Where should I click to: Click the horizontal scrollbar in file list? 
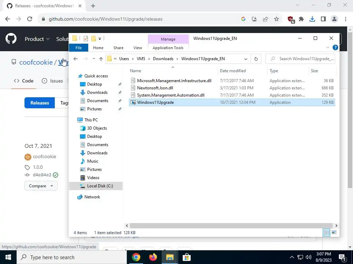tap(231, 225)
